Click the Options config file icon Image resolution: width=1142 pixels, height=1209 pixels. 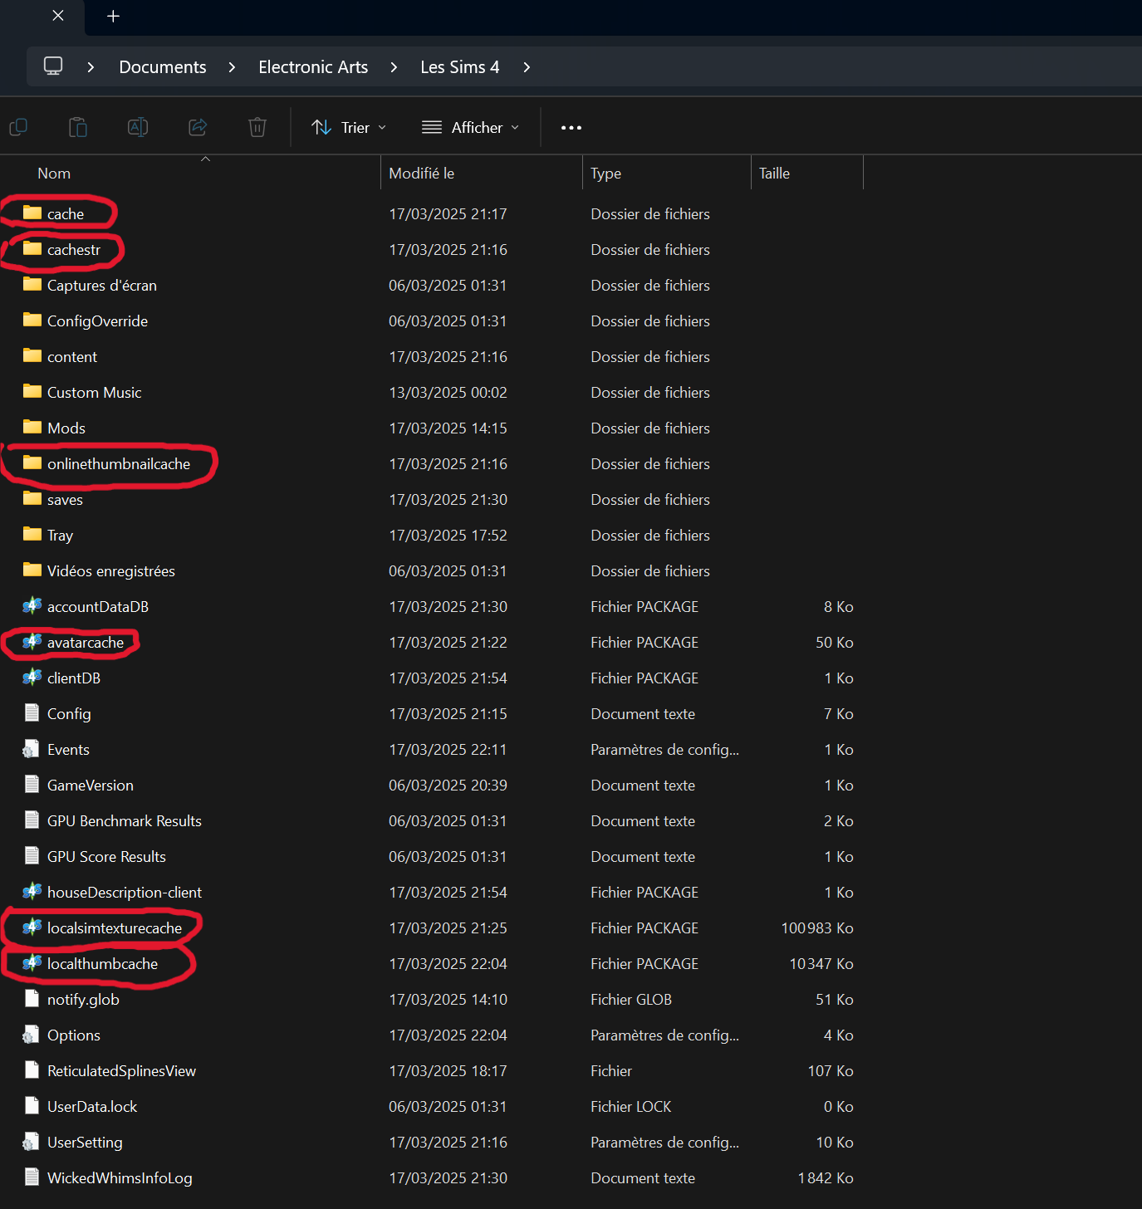(x=32, y=1035)
